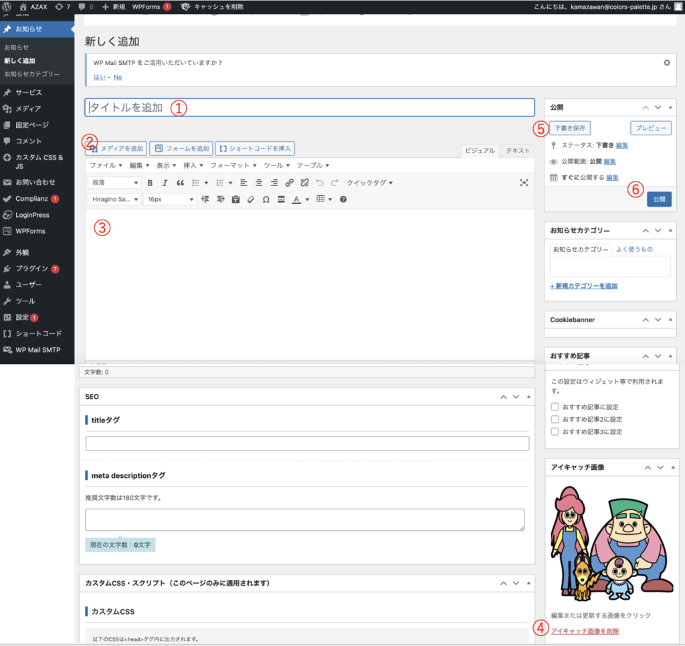Screen dimensions: 685x646
Task: Redo the last edit
Action: [x=334, y=183]
